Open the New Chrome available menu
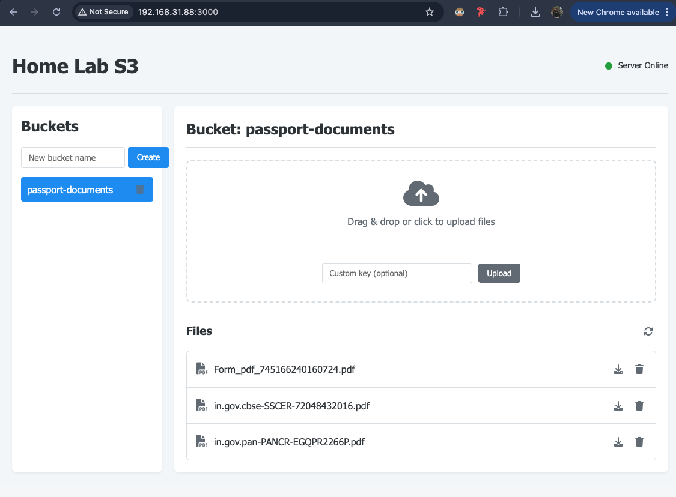The image size is (676, 497). pyautogui.click(x=623, y=12)
